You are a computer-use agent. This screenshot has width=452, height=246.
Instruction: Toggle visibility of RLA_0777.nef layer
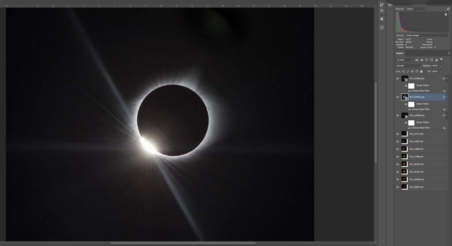pos(397,134)
